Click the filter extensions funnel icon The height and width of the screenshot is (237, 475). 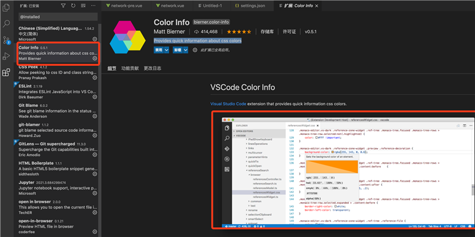click(x=63, y=6)
